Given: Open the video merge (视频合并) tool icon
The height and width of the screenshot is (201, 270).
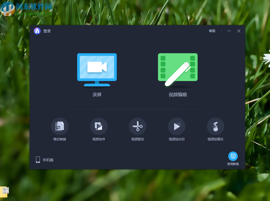Looking at the screenshot, I should [99, 126].
